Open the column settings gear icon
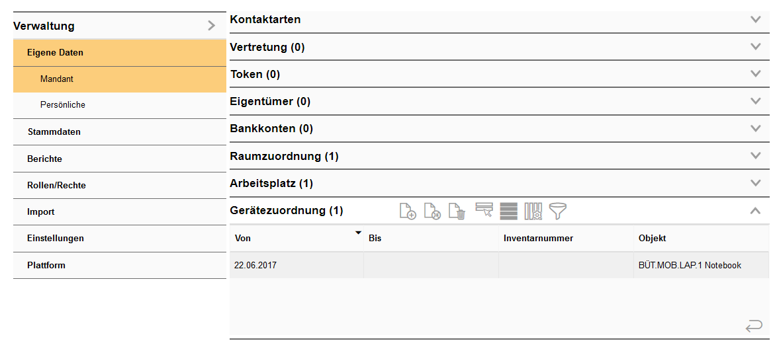 pos(533,211)
